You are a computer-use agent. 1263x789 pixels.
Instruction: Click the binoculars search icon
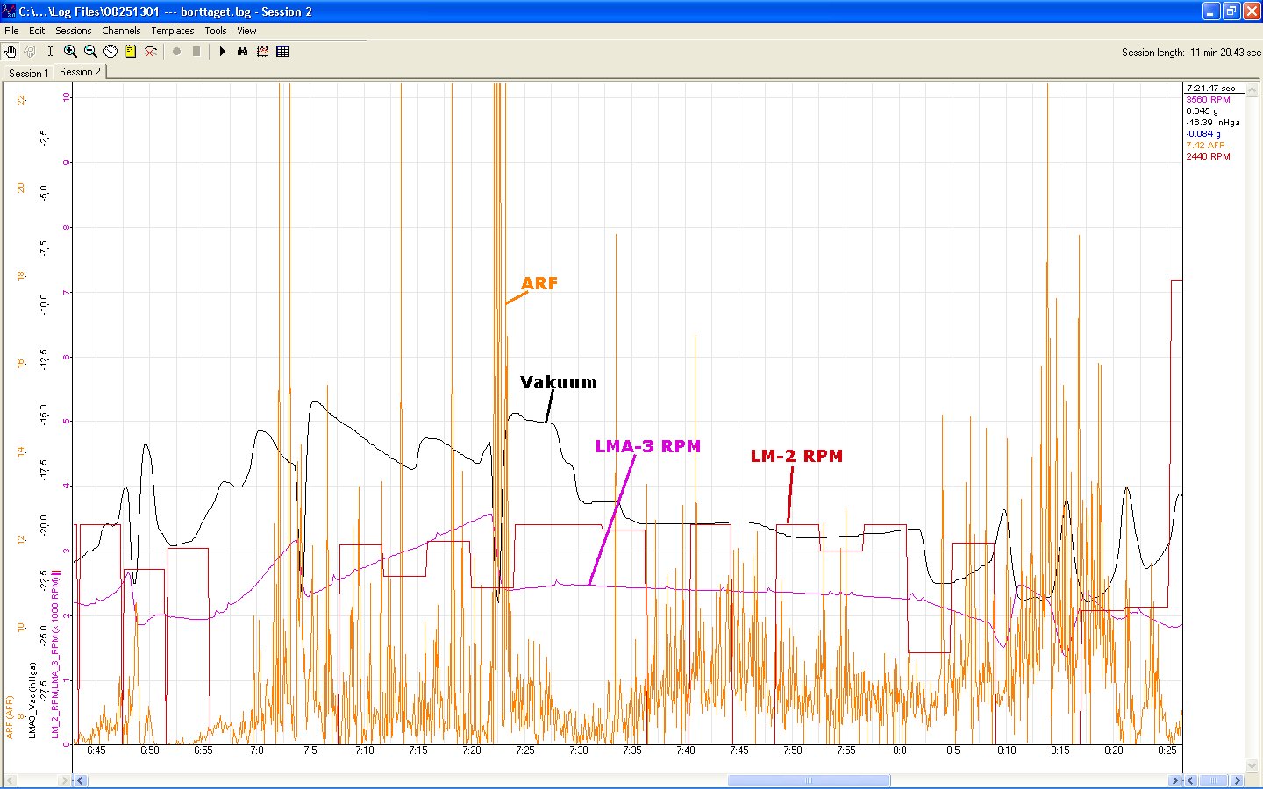(x=243, y=52)
